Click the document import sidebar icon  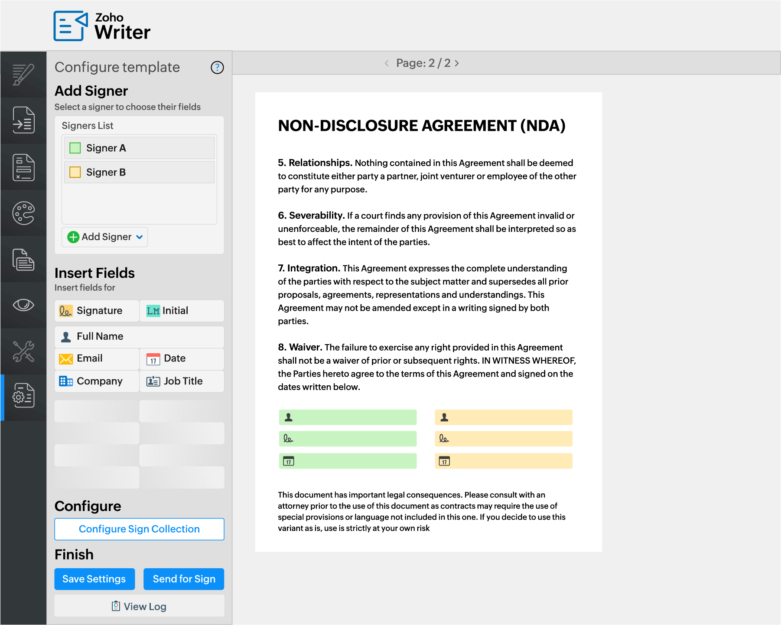23,120
